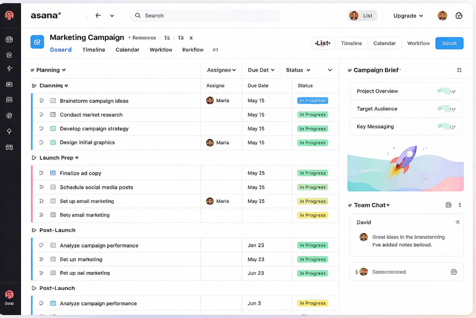The image size is (476, 318).
Task: Open the Upgrade dropdown menu
Action: click(408, 16)
